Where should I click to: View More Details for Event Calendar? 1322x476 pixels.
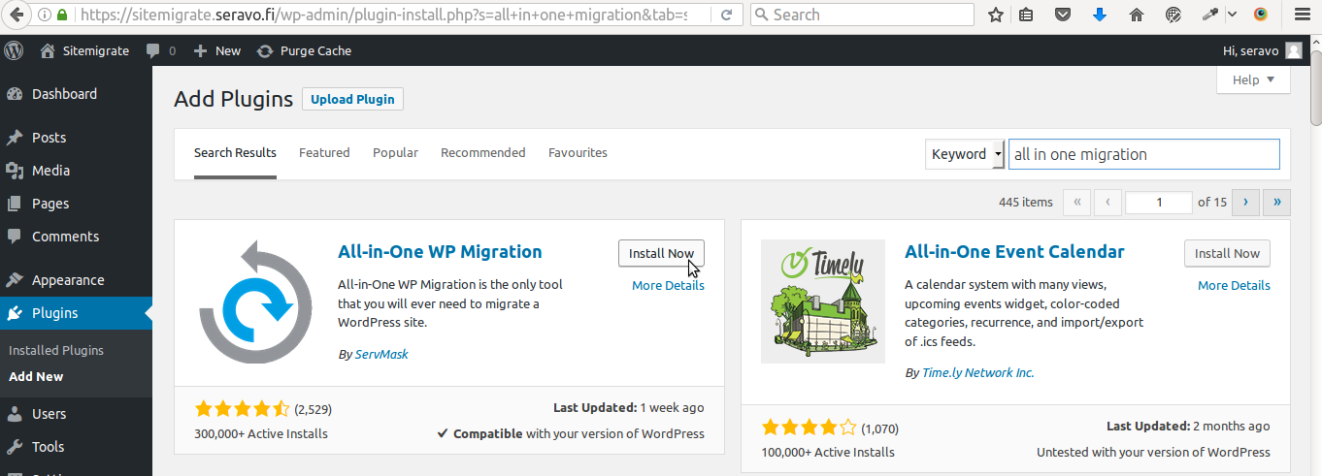click(x=1234, y=285)
